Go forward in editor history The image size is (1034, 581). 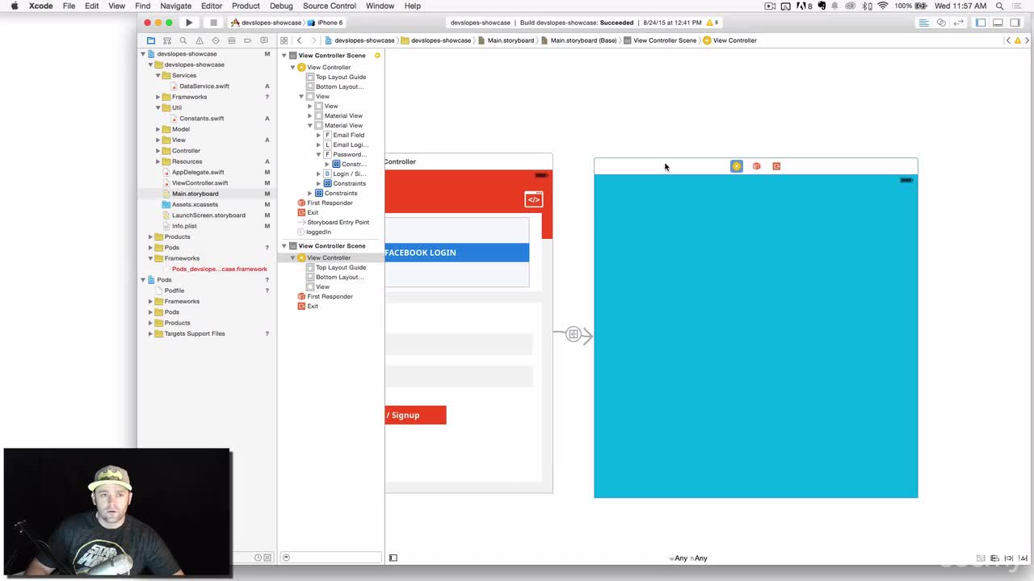pyautogui.click(x=313, y=40)
